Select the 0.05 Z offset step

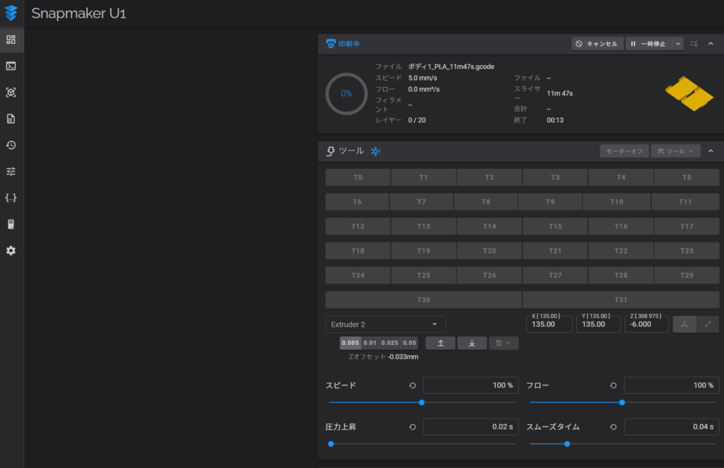(409, 343)
